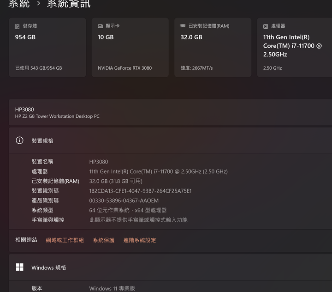Select the 32.0 GB RAM value at top

click(191, 37)
